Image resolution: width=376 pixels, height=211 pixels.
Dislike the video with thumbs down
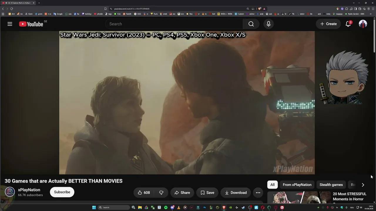[161, 193]
